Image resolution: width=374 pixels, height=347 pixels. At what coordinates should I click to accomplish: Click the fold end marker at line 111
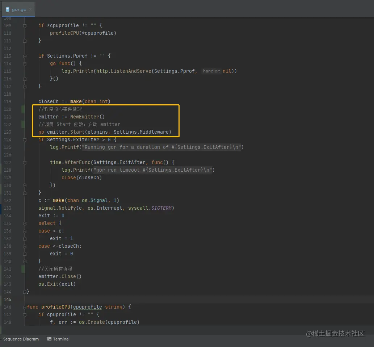(25, 41)
